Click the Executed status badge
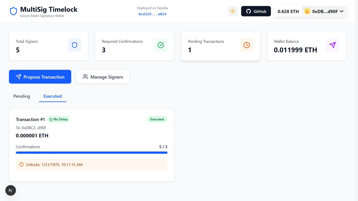The width and height of the screenshot is (358, 201). [157, 119]
